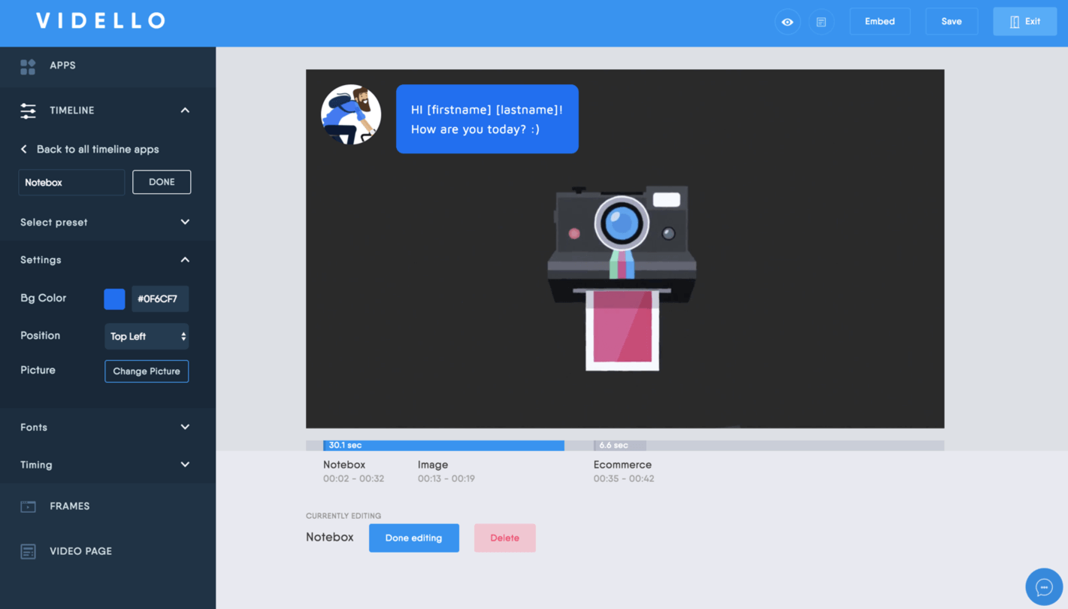
Task: Open the Position Top Left dropdown
Action: tap(147, 336)
